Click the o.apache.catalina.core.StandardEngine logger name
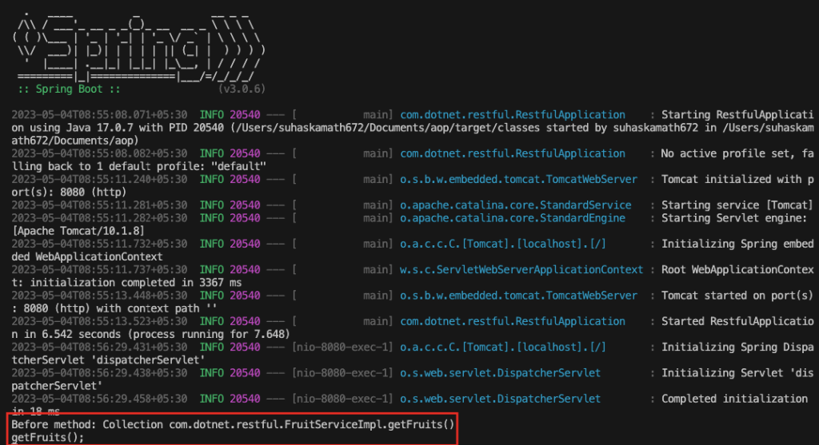This screenshot has height=445, width=819. pos(513,218)
